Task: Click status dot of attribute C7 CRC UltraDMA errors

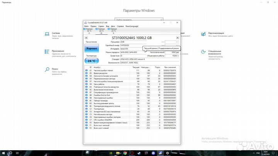Action: (x=86, y=120)
